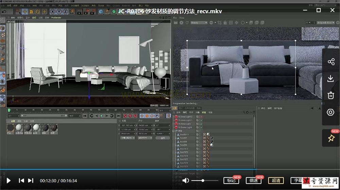The image size is (340, 190).
Task: Toggle Y axis lock
Action: click(59, 12)
